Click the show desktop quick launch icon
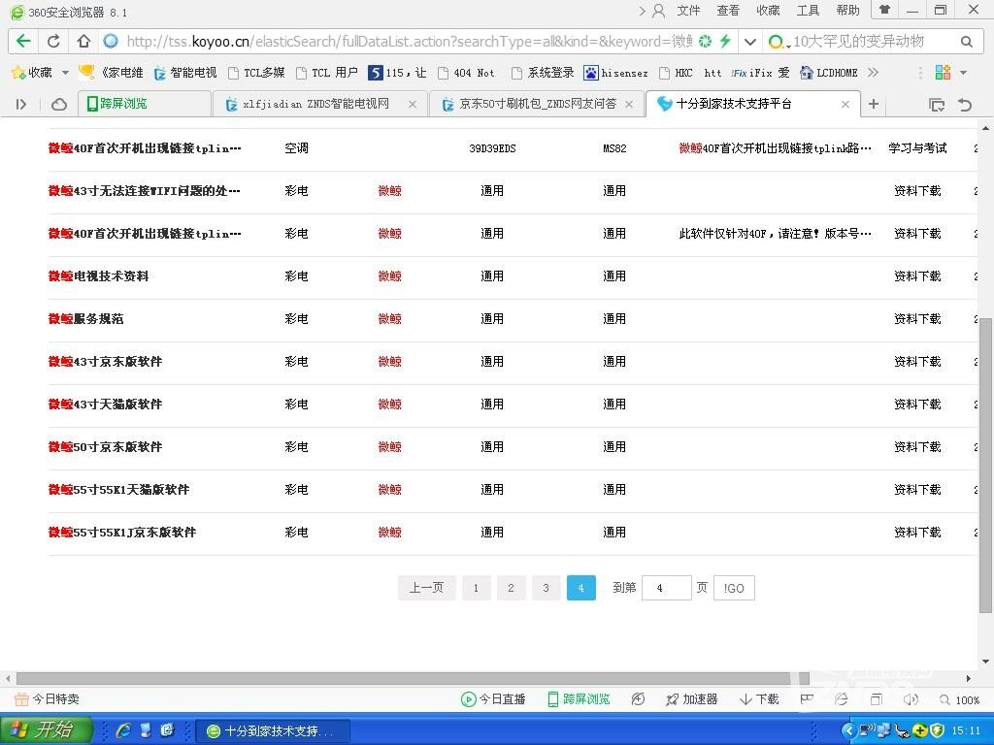994x745 pixels. click(x=146, y=730)
